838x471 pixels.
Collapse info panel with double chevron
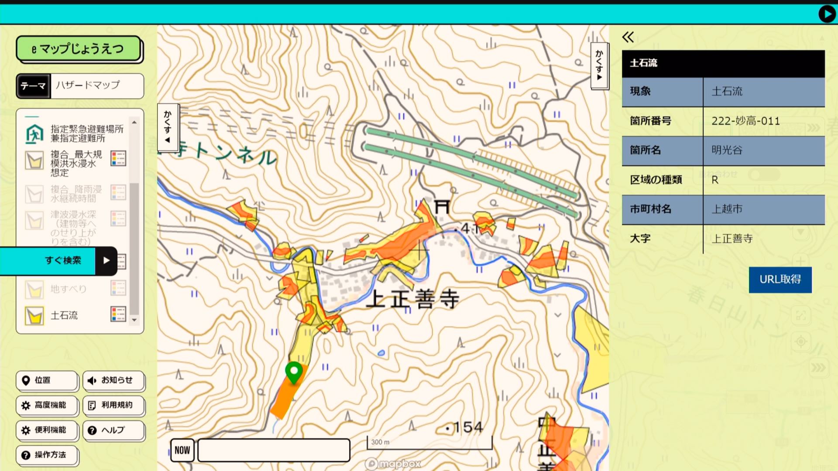pos(628,38)
